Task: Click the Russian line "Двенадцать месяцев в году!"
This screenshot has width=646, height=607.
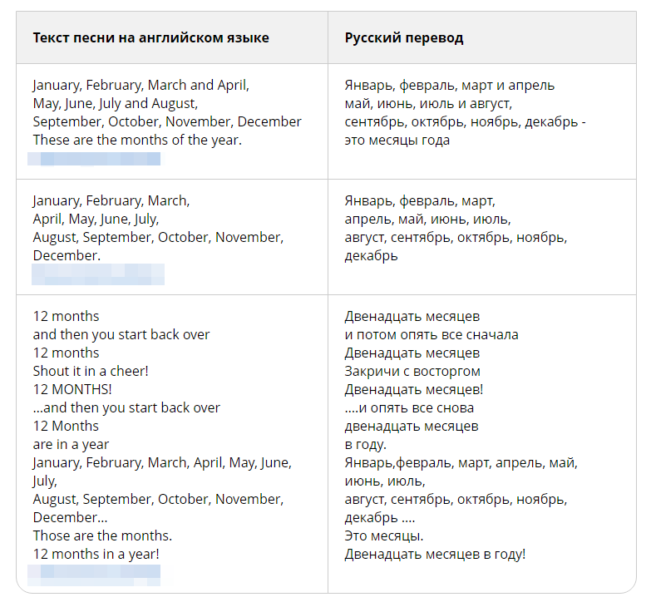Action: click(435, 554)
